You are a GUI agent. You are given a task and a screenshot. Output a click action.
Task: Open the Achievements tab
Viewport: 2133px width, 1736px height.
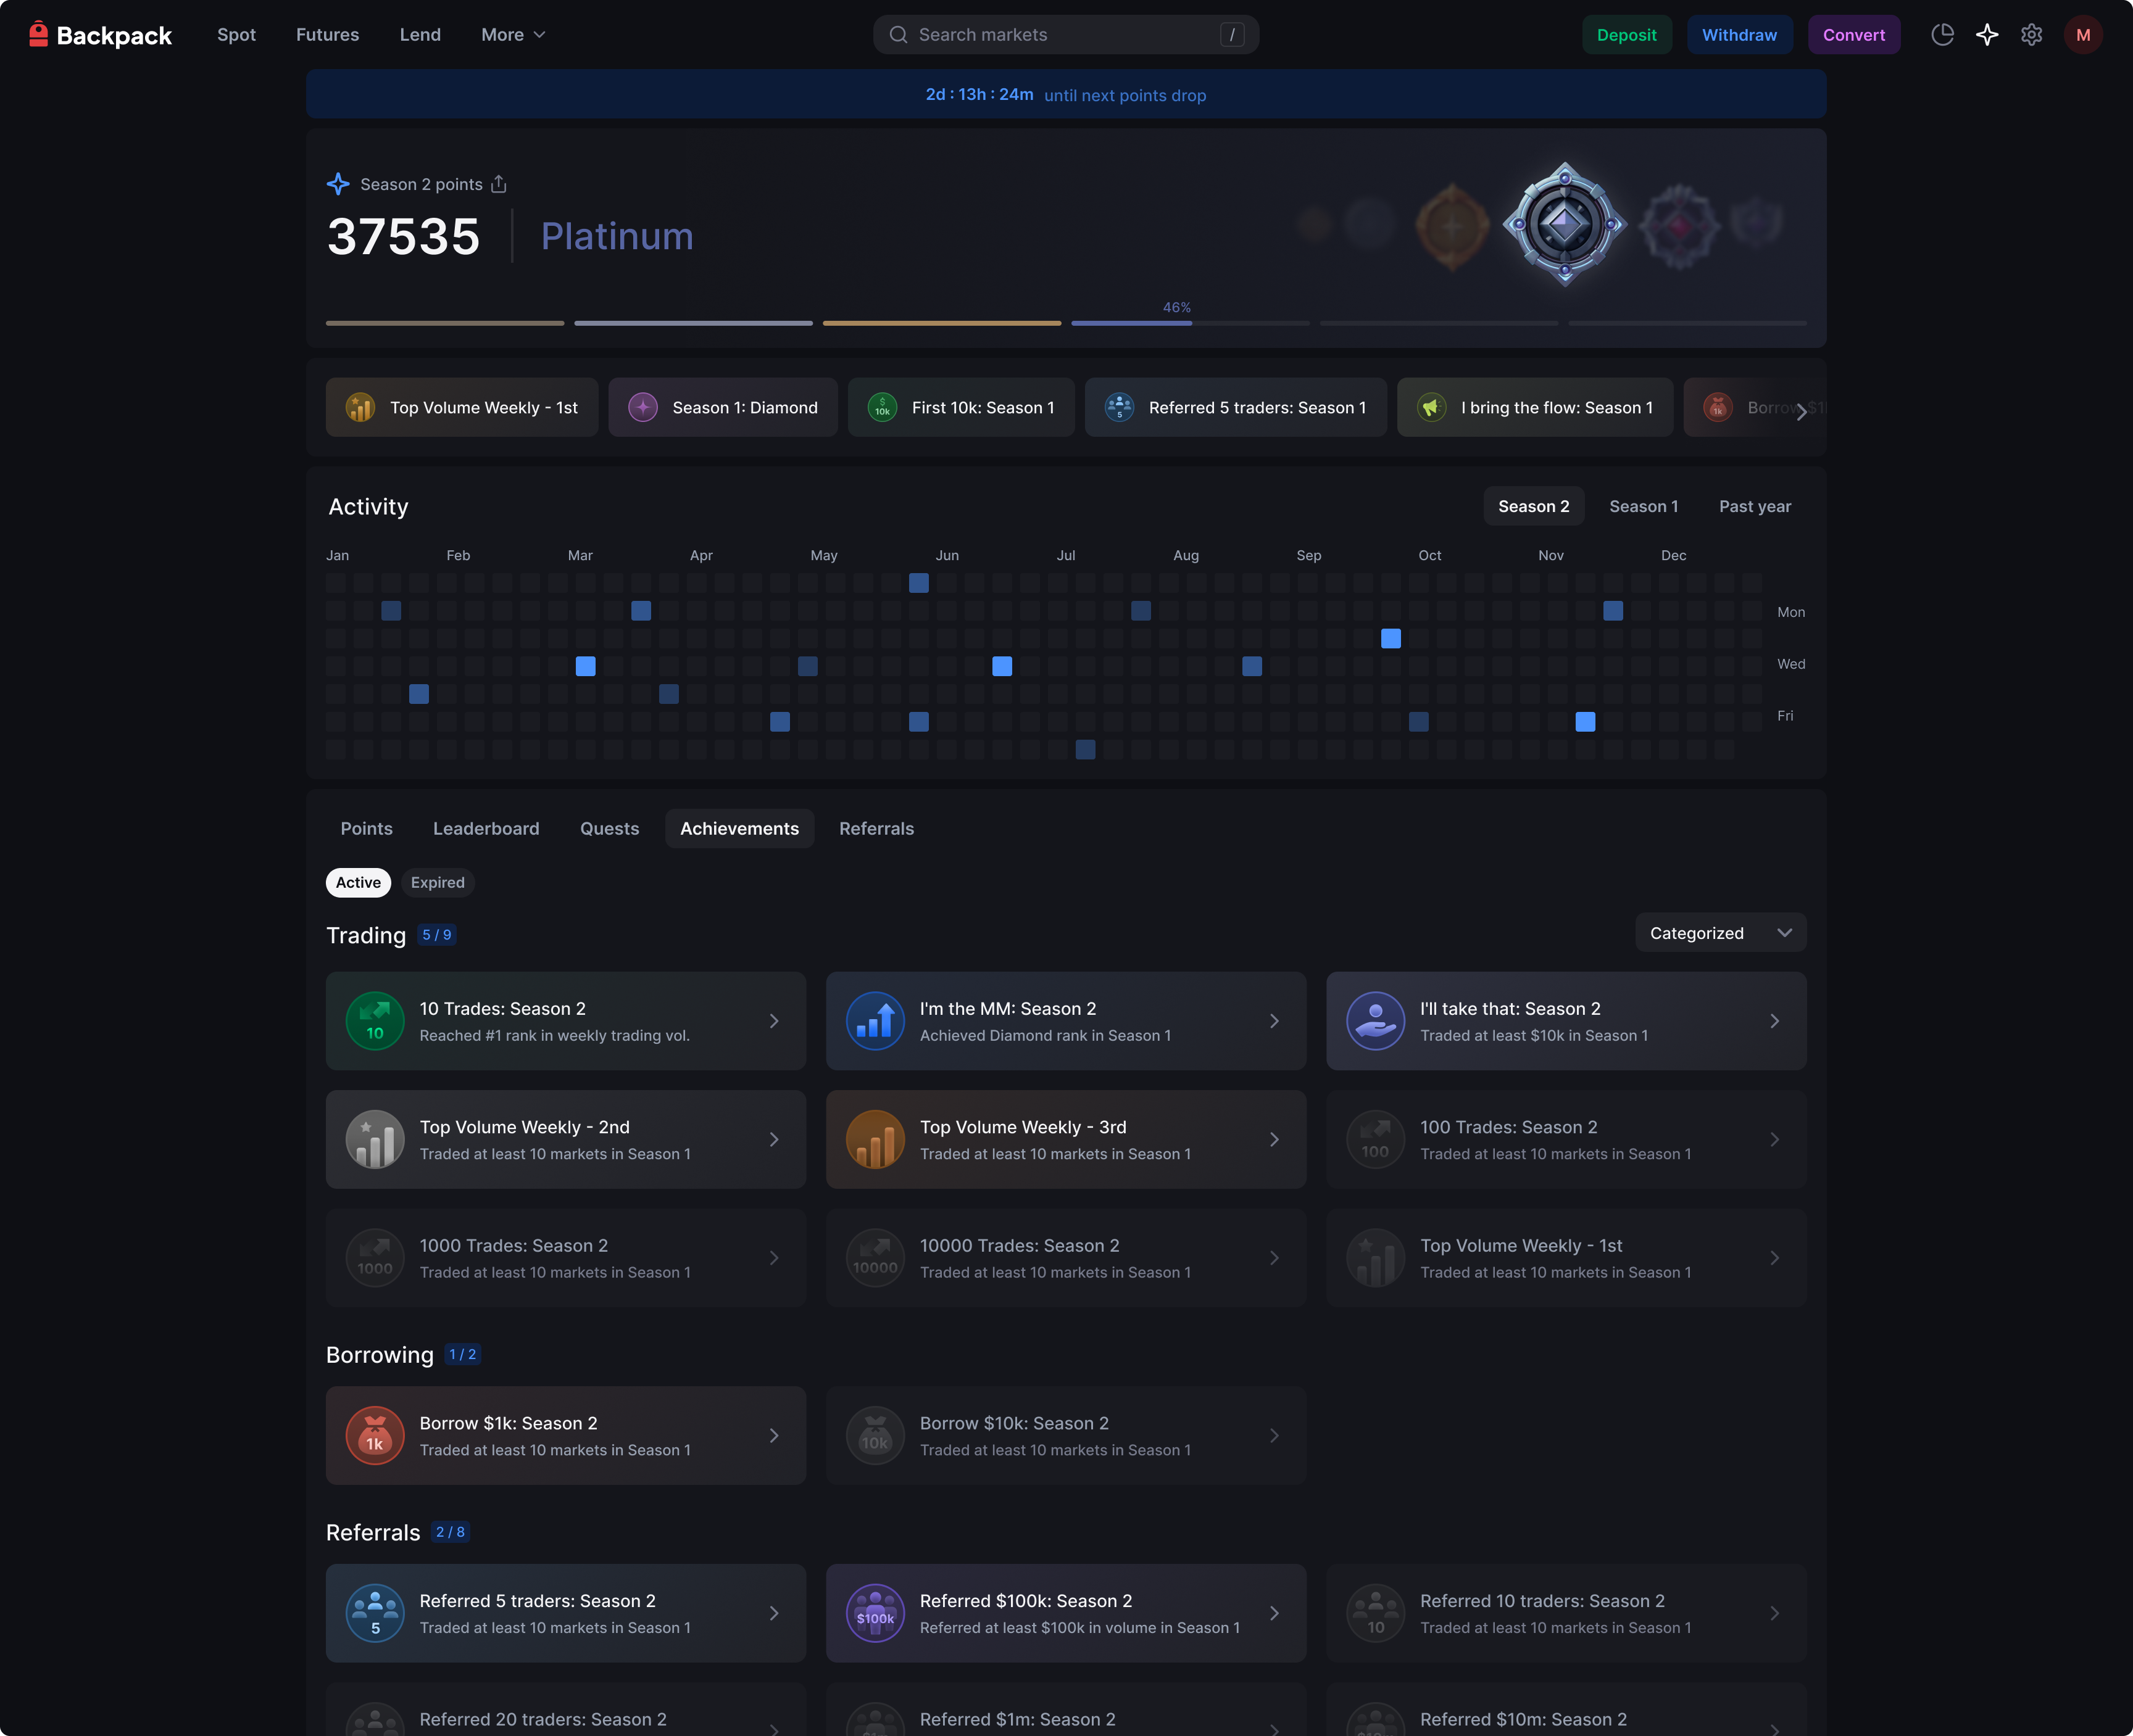tap(739, 828)
